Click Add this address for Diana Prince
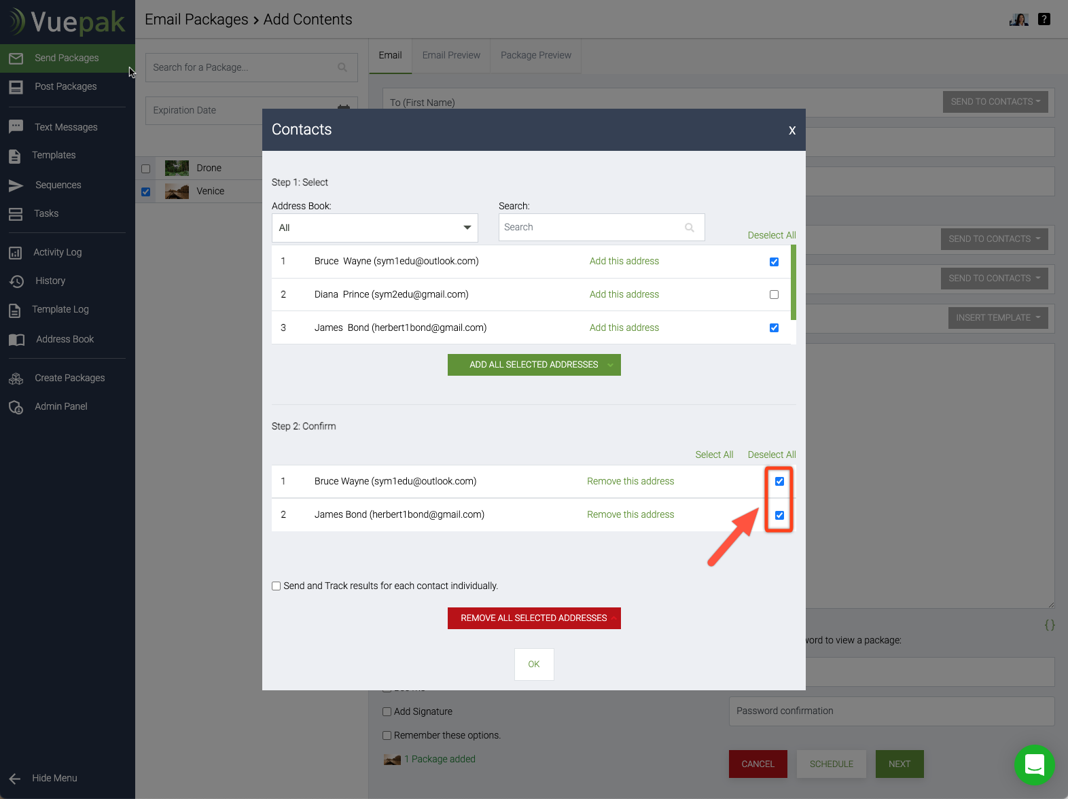 (x=624, y=294)
